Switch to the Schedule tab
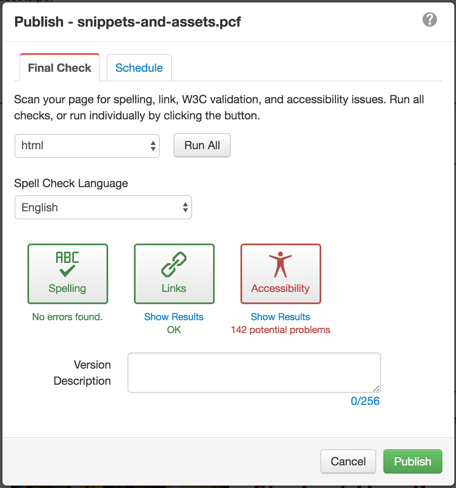The height and width of the screenshot is (488, 456). click(139, 68)
